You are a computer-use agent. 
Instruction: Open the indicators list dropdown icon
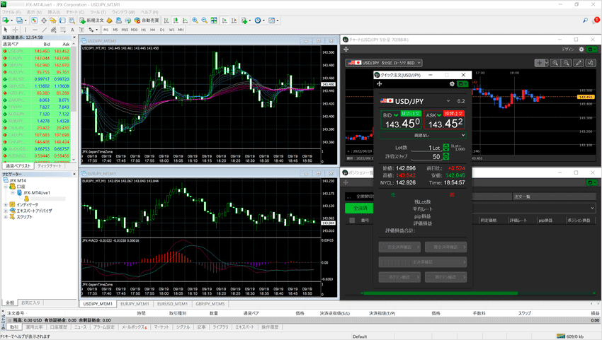coord(246,20)
